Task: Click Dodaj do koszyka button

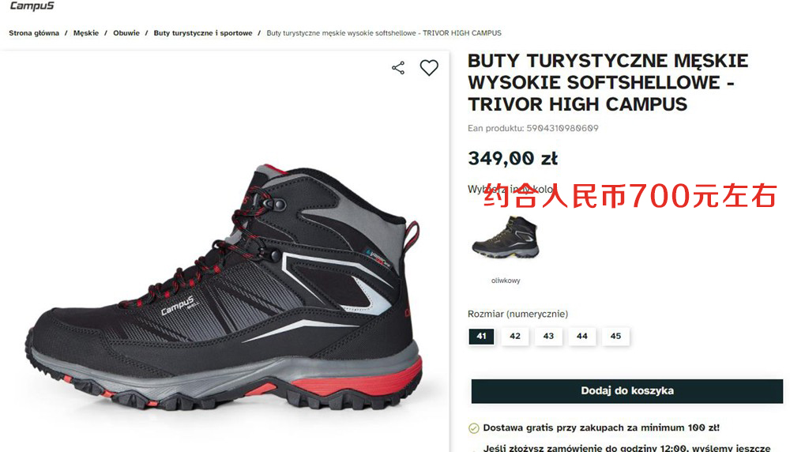Action: tap(626, 391)
